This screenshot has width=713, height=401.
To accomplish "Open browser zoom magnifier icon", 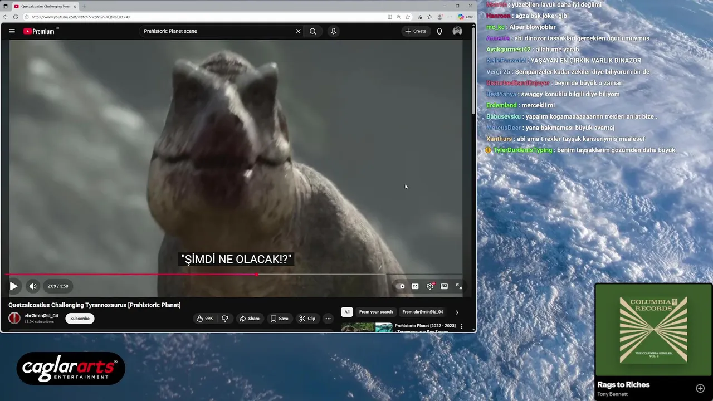I will 399,17.
